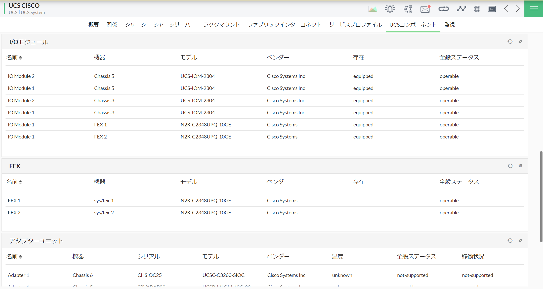The width and height of the screenshot is (543, 289).
Task: Open the area graph icon in header
Action: pos(372,9)
